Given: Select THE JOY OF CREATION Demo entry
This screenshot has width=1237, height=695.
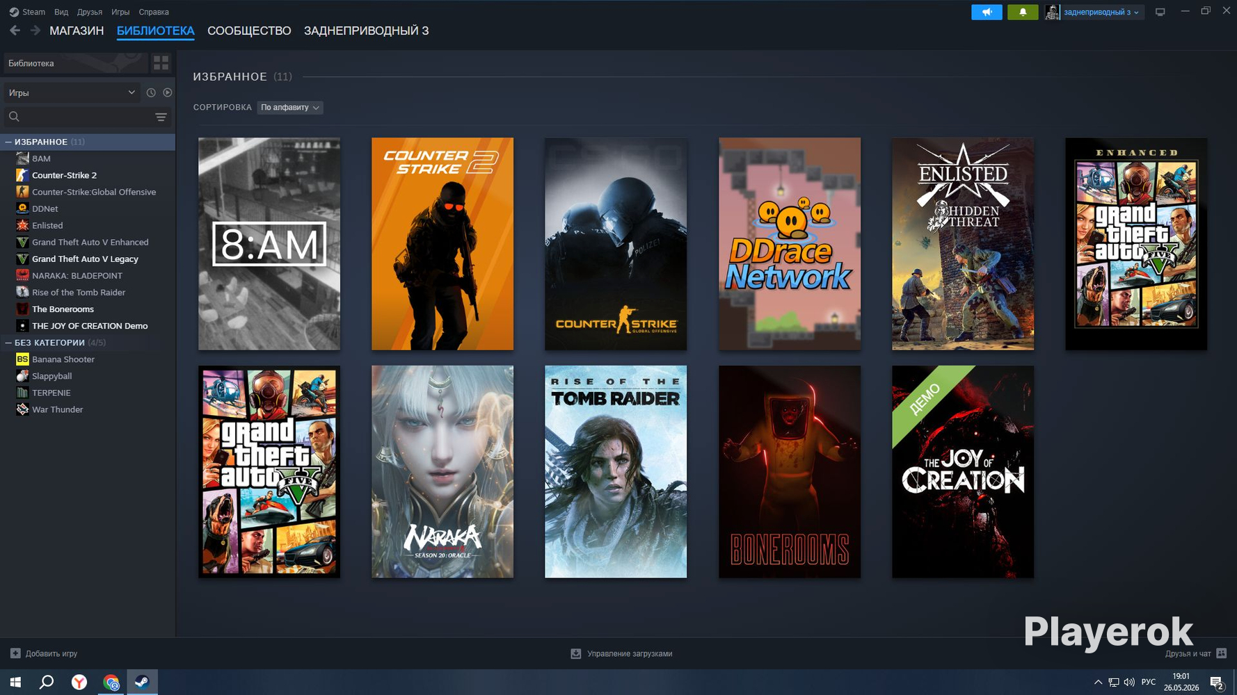Looking at the screenshot, I should 87,325.
